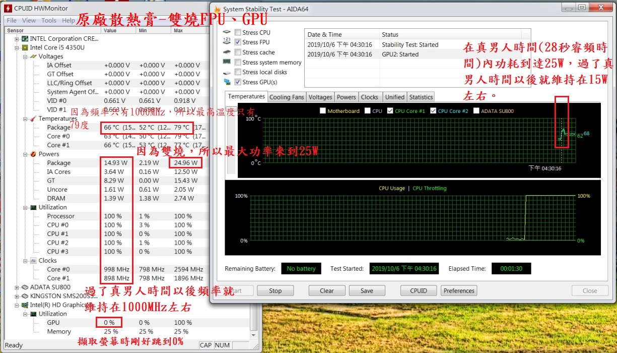Collapse the Clocks tree section

coord(26,261)
